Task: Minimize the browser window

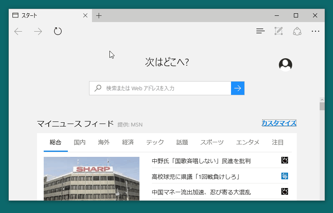Action: 277,15
